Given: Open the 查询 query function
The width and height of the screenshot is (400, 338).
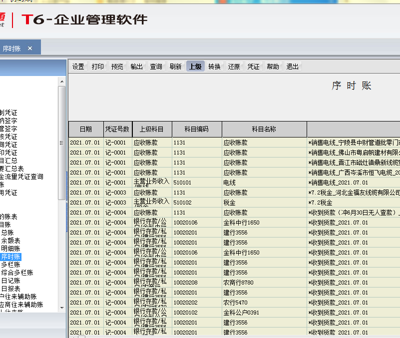Looking at the screenshot, I should 156,66.
